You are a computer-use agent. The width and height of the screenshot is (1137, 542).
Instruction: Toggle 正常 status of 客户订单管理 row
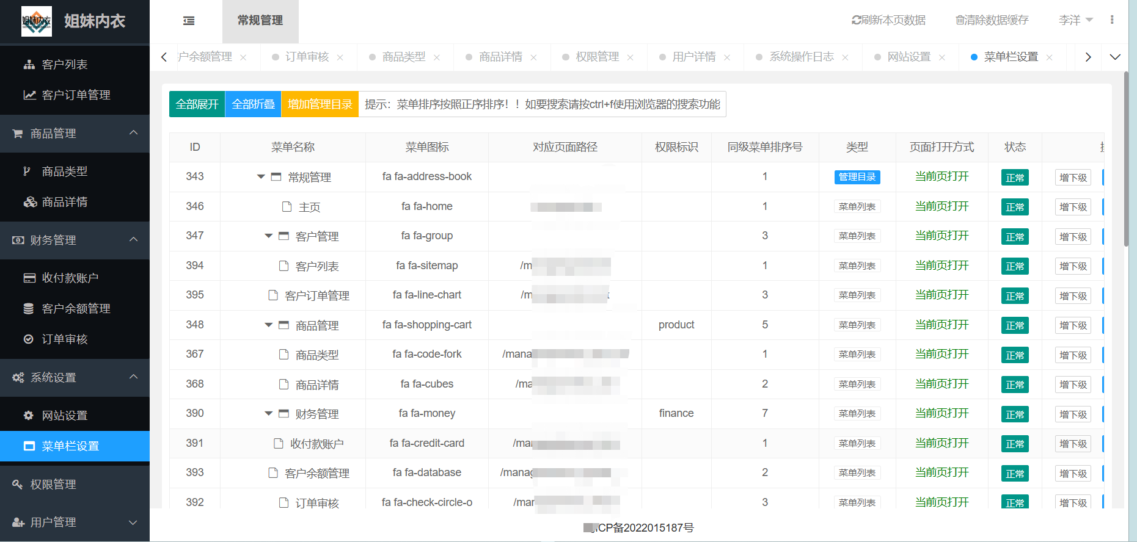1015,296
